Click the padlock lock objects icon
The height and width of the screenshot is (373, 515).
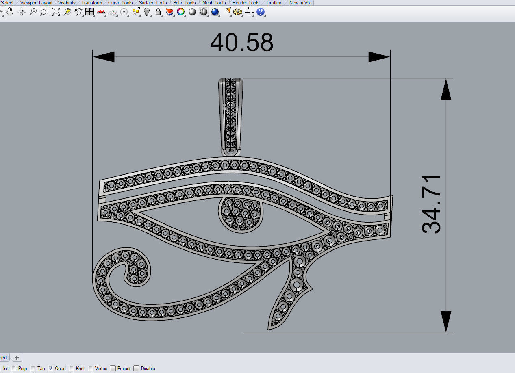click(x=158, y=12)
